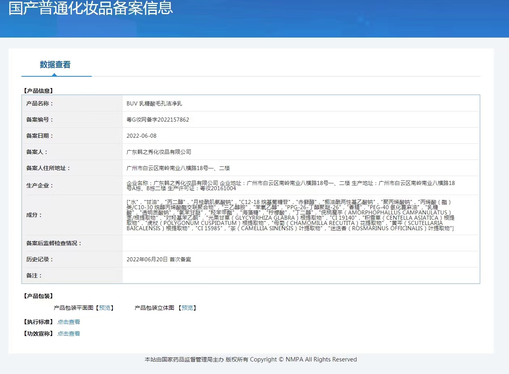The width and height of the screenshot is (509, 374).
Task: Click the NMPA copyright footer text
Action: [x=251, y=359]
